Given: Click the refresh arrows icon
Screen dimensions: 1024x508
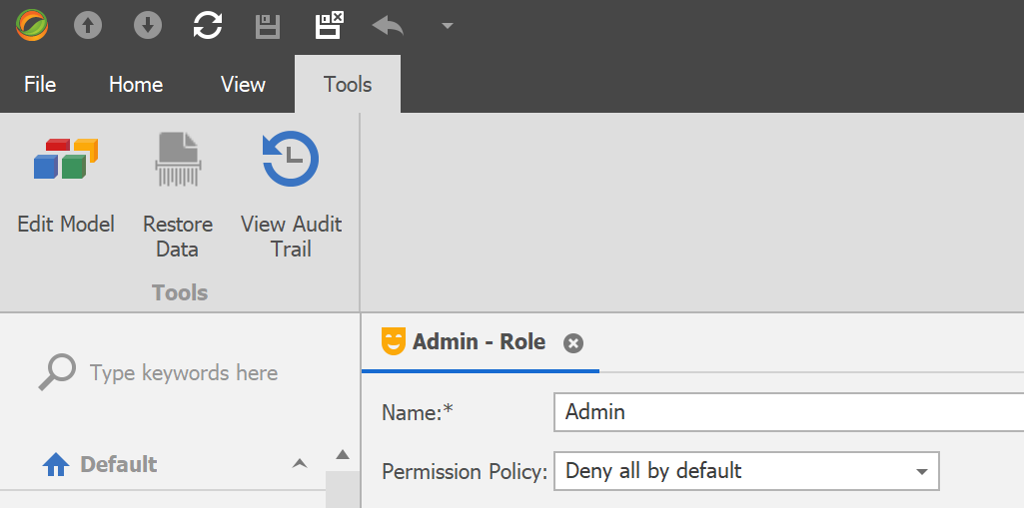Looking at the screenshot, I should [208, 26].
